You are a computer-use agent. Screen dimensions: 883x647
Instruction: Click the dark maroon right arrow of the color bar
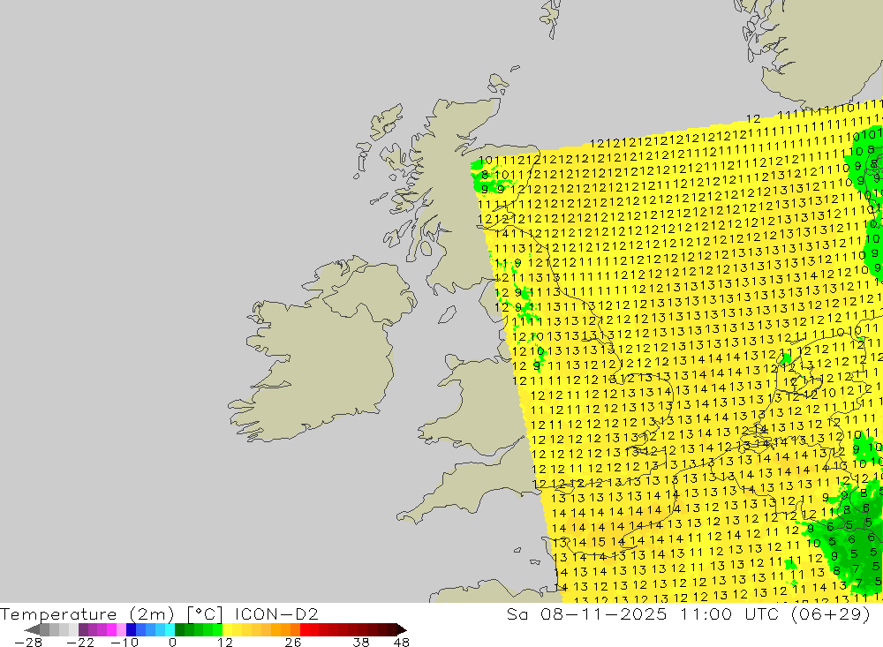[x=402, y=629]
